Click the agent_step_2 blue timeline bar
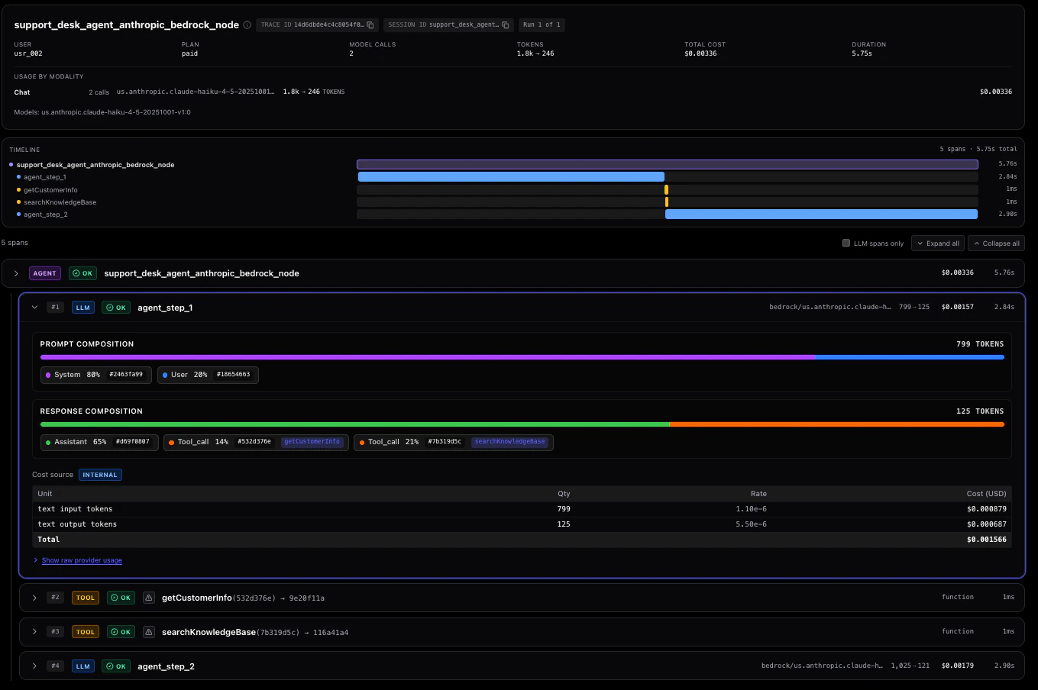1038x690 pixels. 821,214
